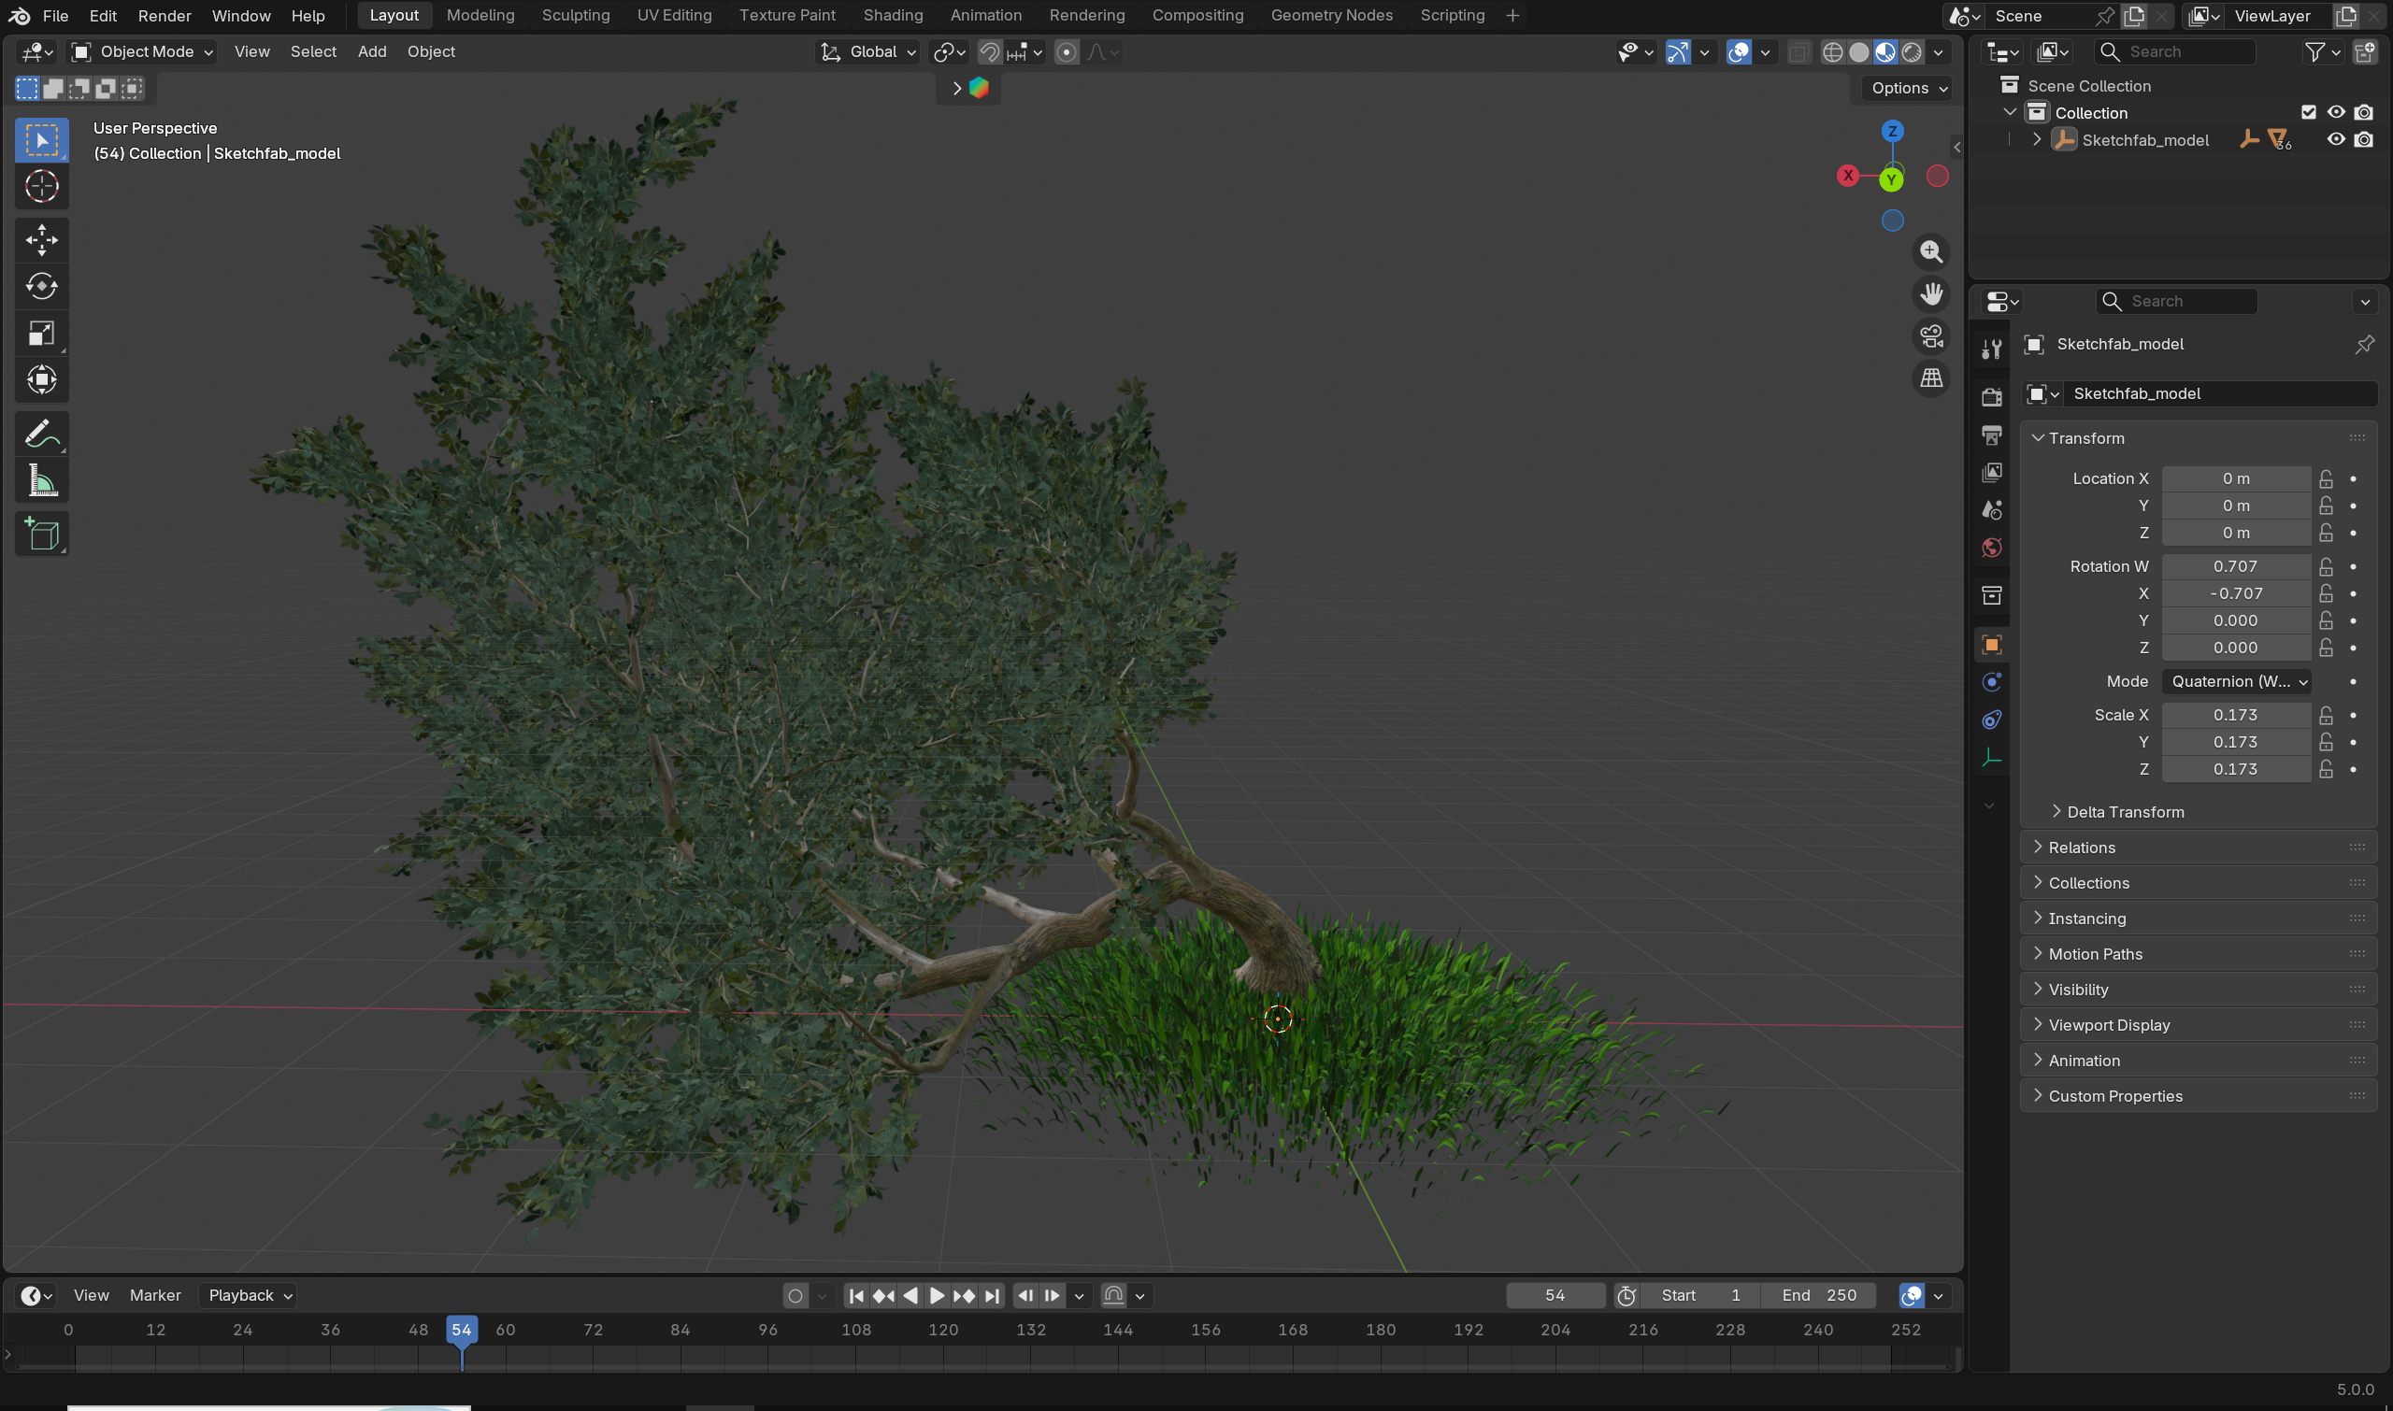Open the View Layer properties tab
This screenshot has width=2393, height=1411.
1991,473
